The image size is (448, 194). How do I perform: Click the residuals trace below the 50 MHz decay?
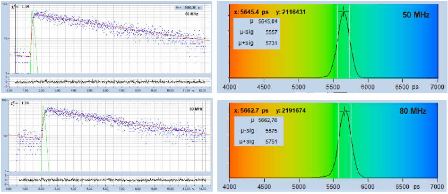point(109,81)
